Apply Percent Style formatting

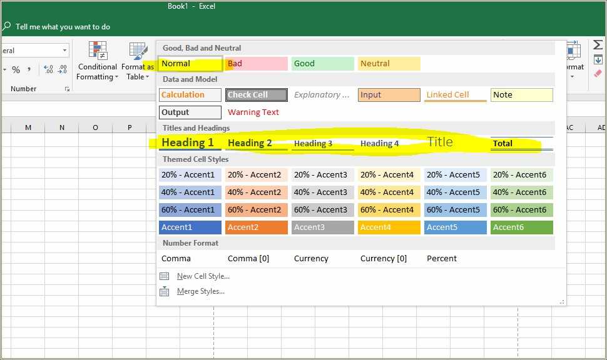tap(16, 69)
